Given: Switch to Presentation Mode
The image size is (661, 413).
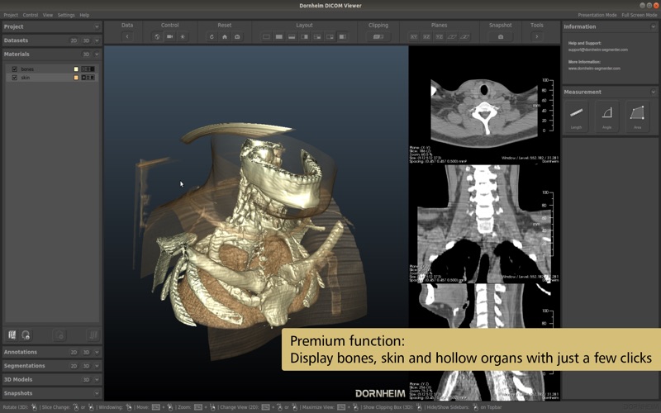Looking at the screenshot, I should [597, 15].
